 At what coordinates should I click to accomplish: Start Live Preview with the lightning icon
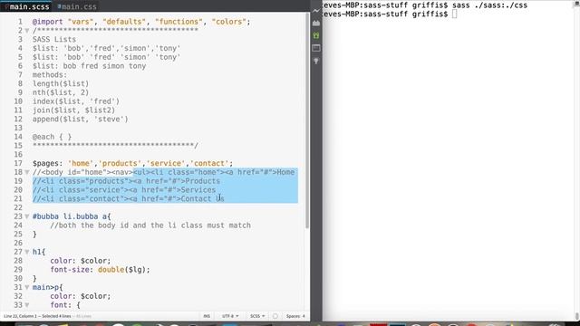click(x=316, y=11)
